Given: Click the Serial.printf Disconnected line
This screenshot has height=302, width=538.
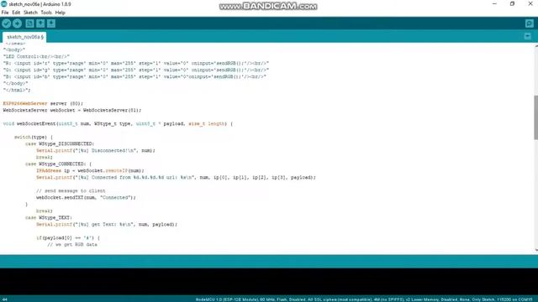Looking at the screenshot, I should pos(96,151).
